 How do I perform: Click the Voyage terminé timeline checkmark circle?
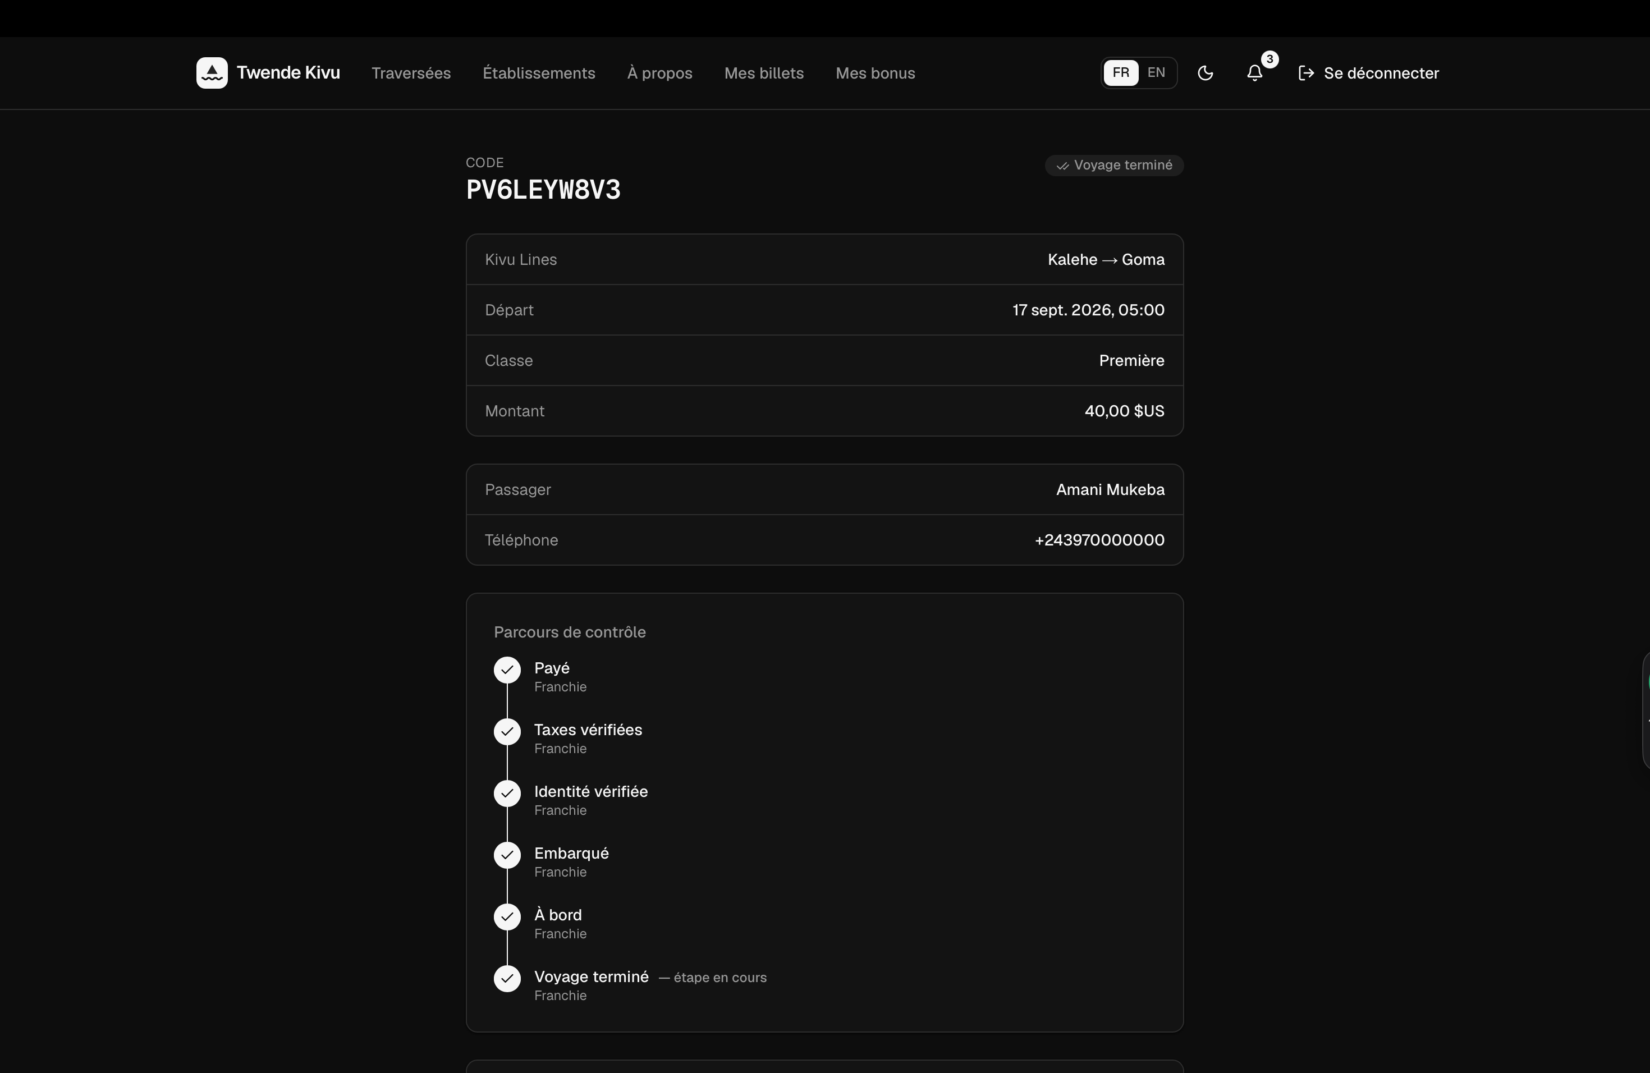(x=507, y=978)
